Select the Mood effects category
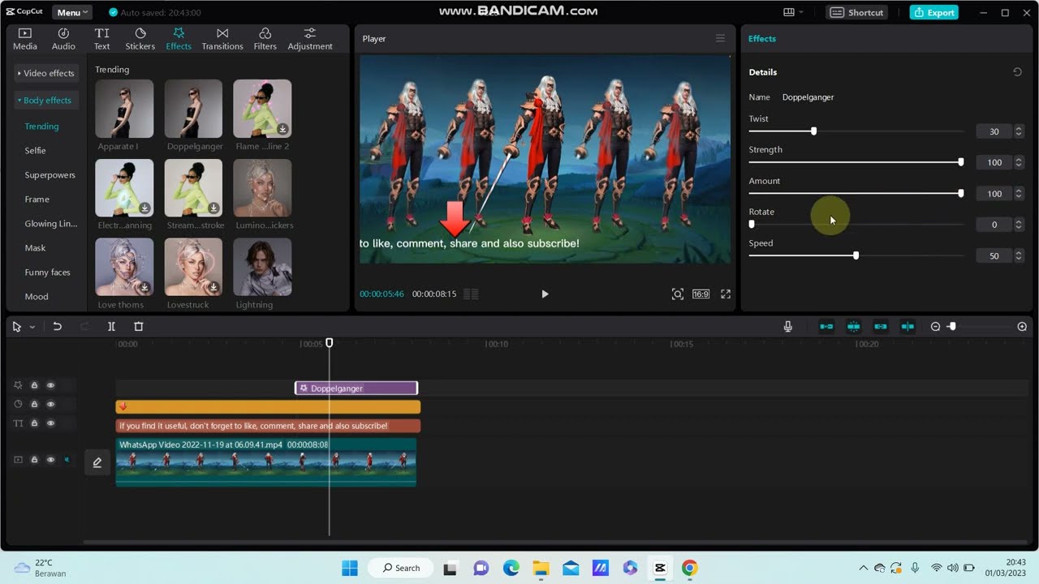 tap(36, 297)
